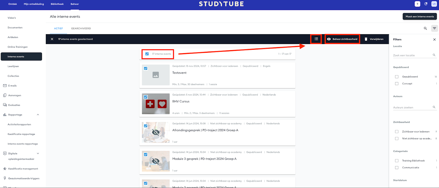Uncheck the Module 3 gesprek checkbox
Screen dimensions: 439x188
(146, 155)
